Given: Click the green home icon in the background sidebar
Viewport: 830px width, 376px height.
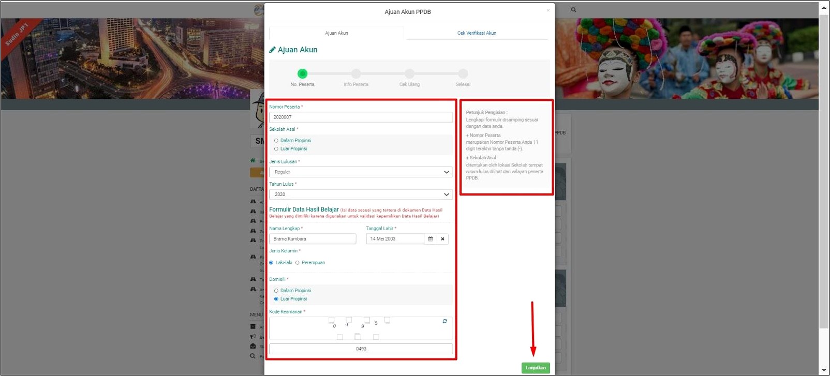Looking at the screenshot, I should [x=253, y=161].
